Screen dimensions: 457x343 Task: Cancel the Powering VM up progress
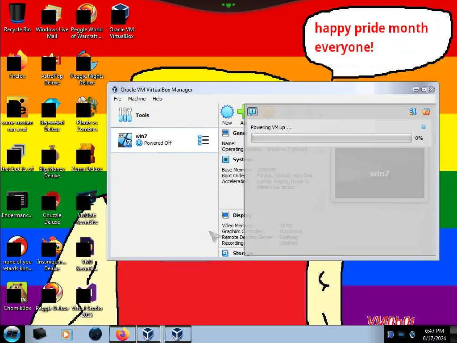click(x=424, y=127)
